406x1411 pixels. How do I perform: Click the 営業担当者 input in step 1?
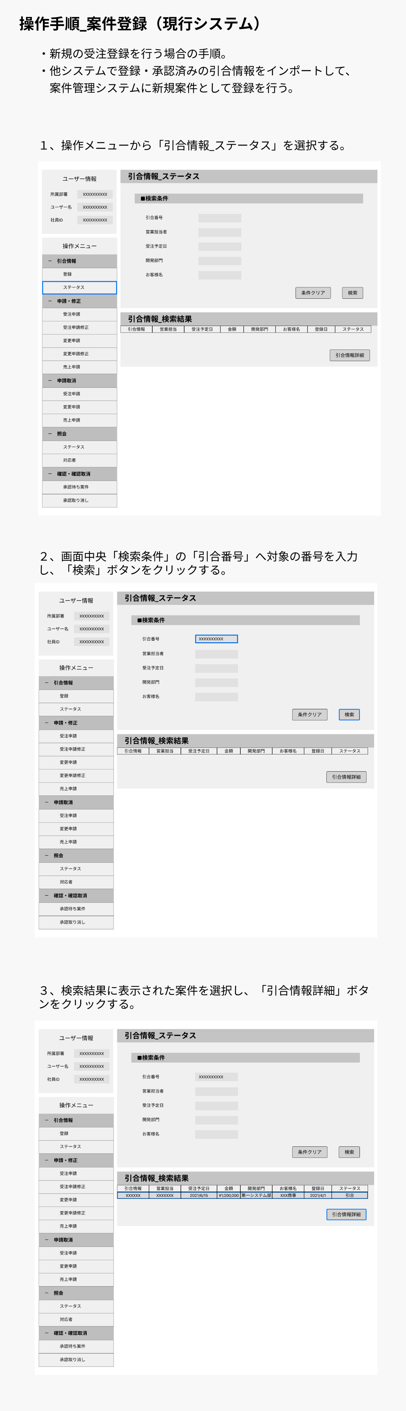(x=220, y=232)
